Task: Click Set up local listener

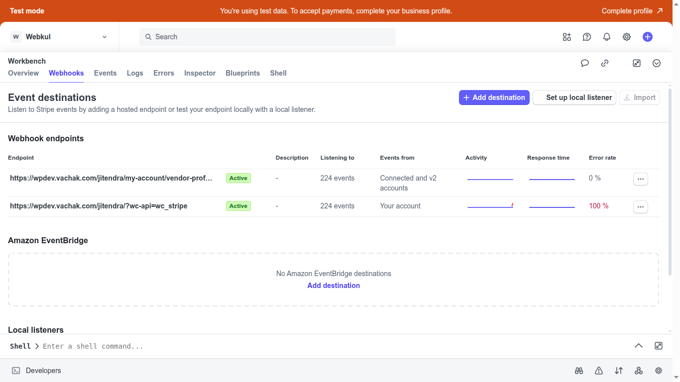Action: tap(574, 97)
